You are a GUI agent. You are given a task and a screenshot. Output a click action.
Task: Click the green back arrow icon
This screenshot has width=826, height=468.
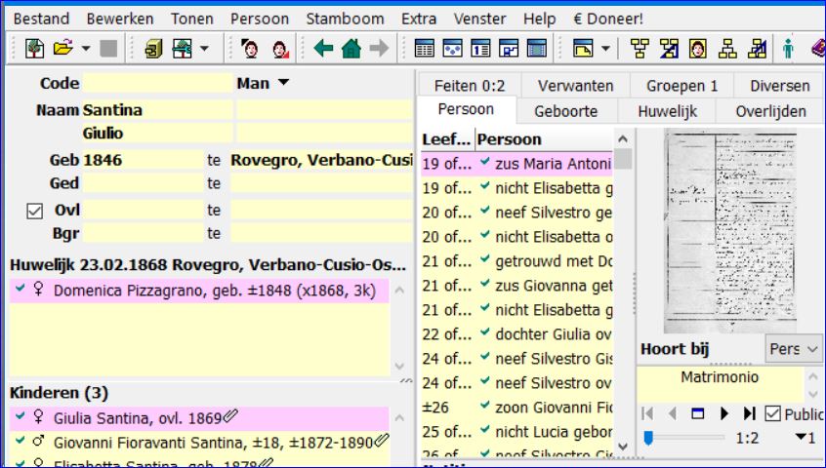[x=324, y=48]
